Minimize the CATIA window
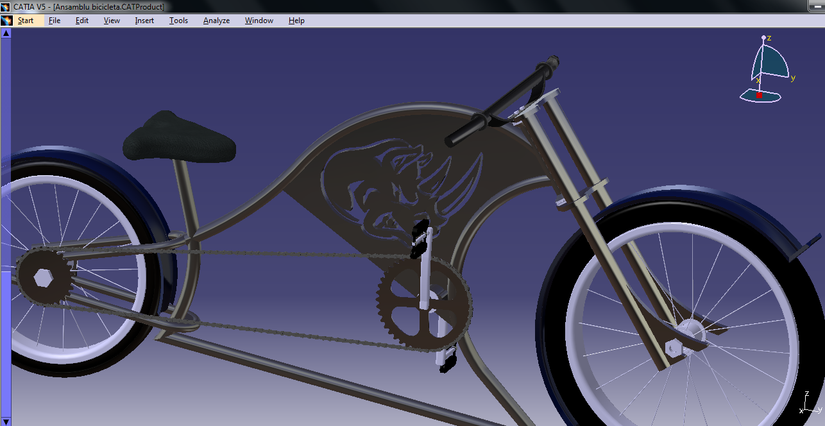Image resolution: width=825 pixels, height=426 pixels. pyautogui.click(x=817, y=5)
